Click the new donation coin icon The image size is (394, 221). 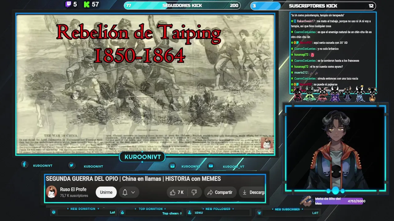54,212
